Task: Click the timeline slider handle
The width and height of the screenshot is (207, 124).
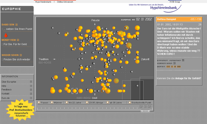Action: click(145, 111)
